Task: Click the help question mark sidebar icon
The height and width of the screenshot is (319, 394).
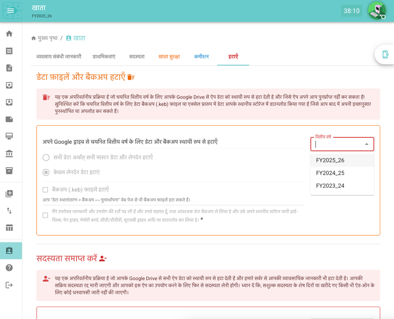Action: [9, 268]
